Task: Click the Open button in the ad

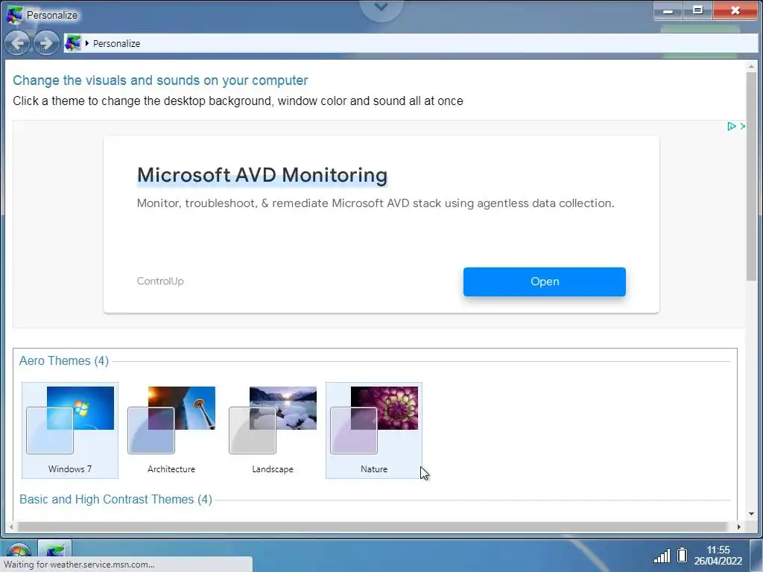Action: (x=545, y=282)
